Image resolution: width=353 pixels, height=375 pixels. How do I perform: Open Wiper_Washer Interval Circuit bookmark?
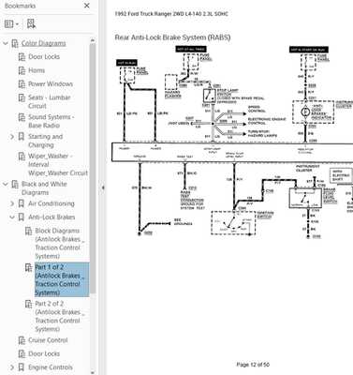click(58, 164)
